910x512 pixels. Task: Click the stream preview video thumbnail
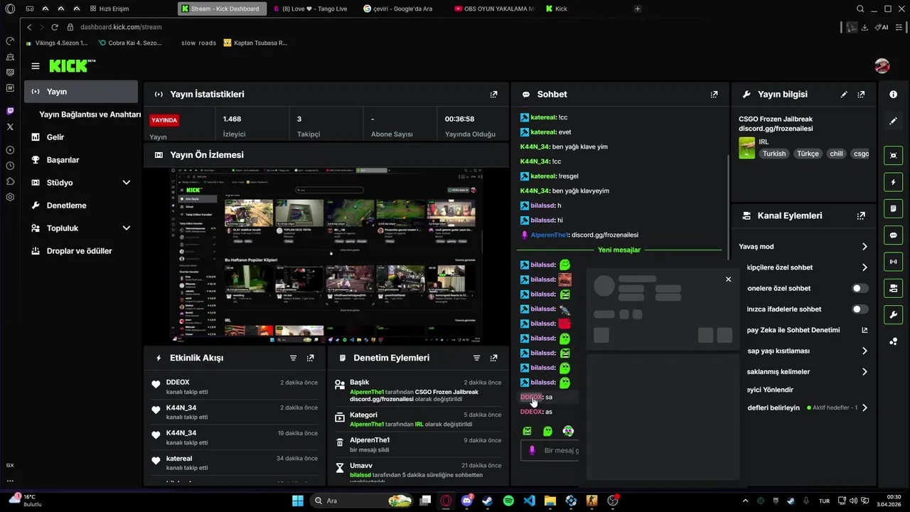click(327, 256)
